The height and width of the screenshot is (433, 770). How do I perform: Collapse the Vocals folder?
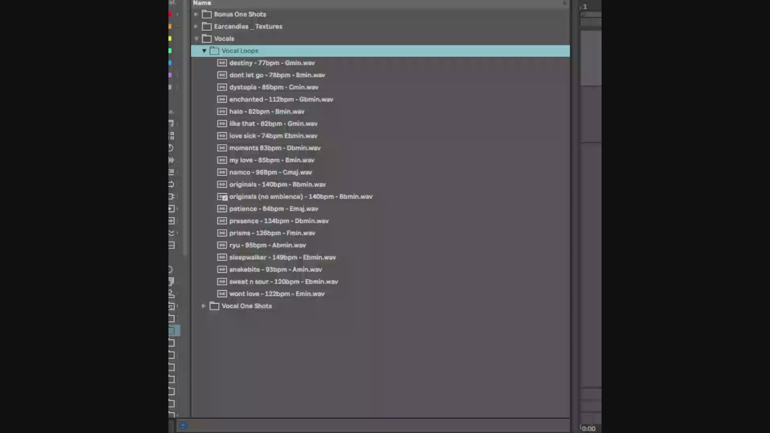click(197, 39)
